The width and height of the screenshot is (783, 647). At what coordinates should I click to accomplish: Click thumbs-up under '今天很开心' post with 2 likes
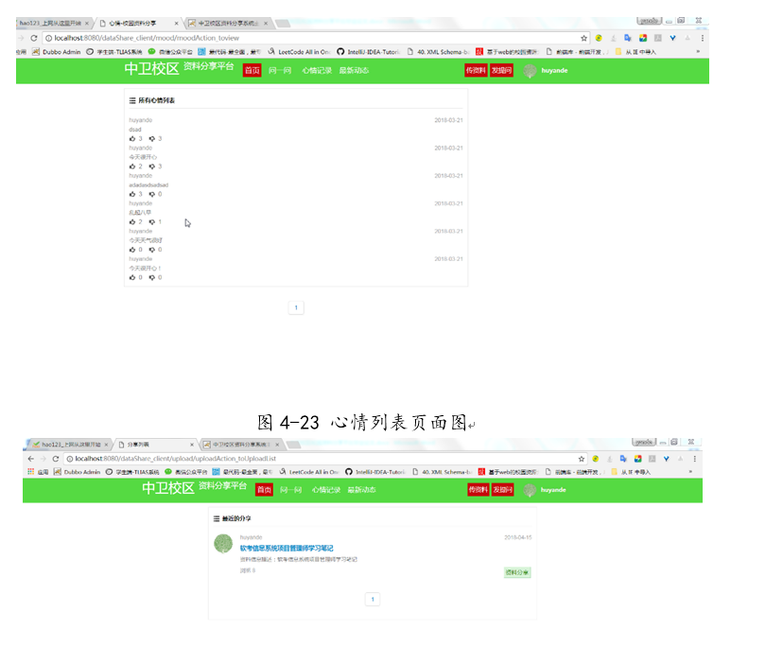[x=132, y=166]
